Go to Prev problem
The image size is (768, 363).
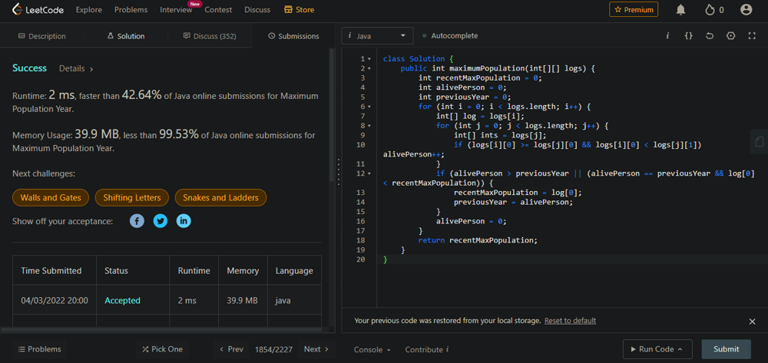click(x=231, y=349)
